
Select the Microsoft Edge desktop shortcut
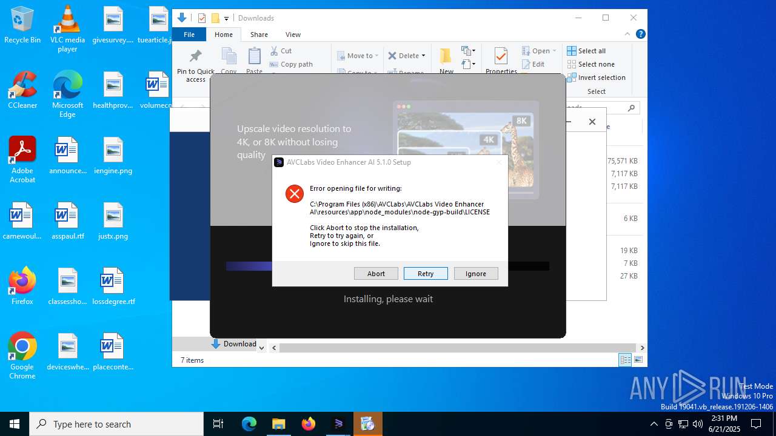tap(67, 94)
